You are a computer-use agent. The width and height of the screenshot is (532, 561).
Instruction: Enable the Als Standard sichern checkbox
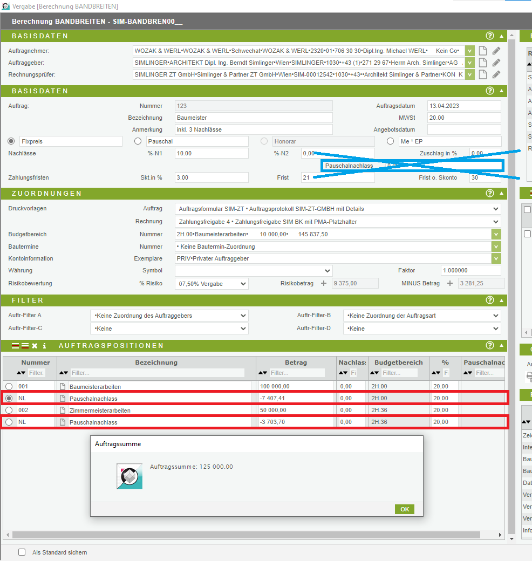click(x=22, y=552)
